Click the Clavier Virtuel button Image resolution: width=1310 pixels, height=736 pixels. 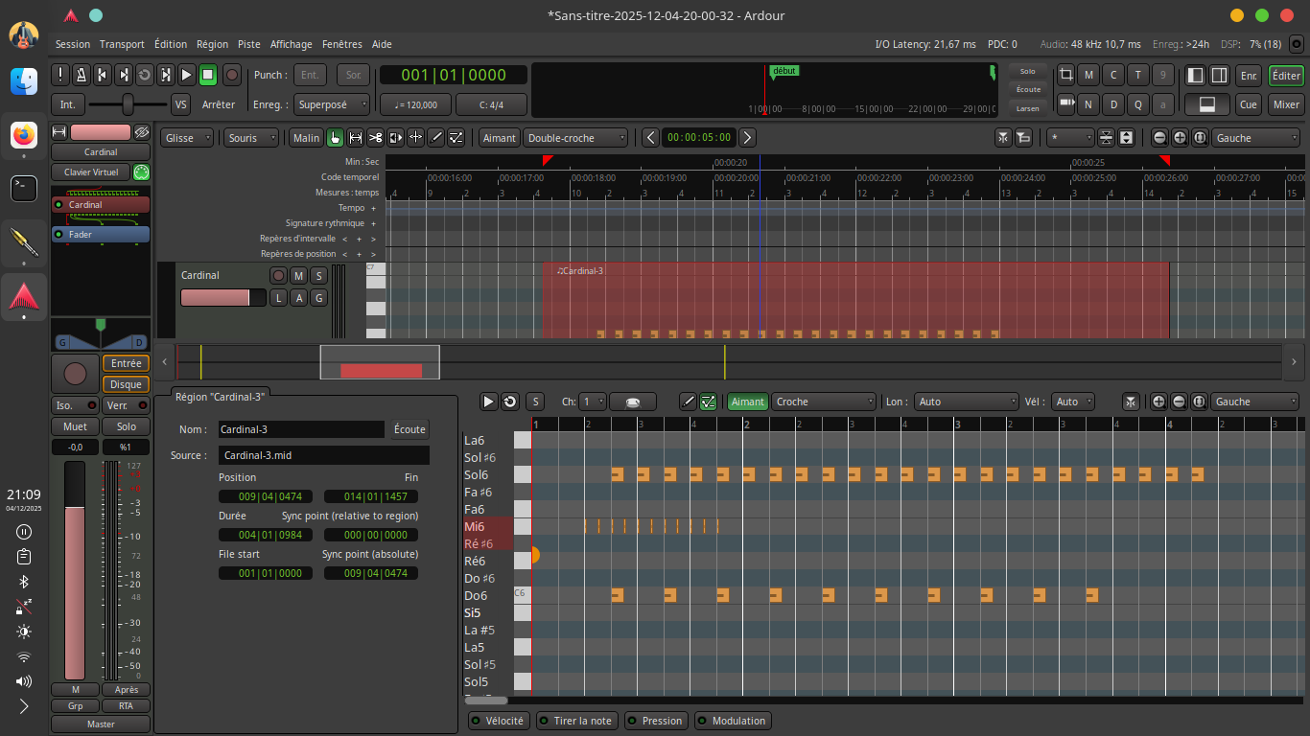coord(91,172)
